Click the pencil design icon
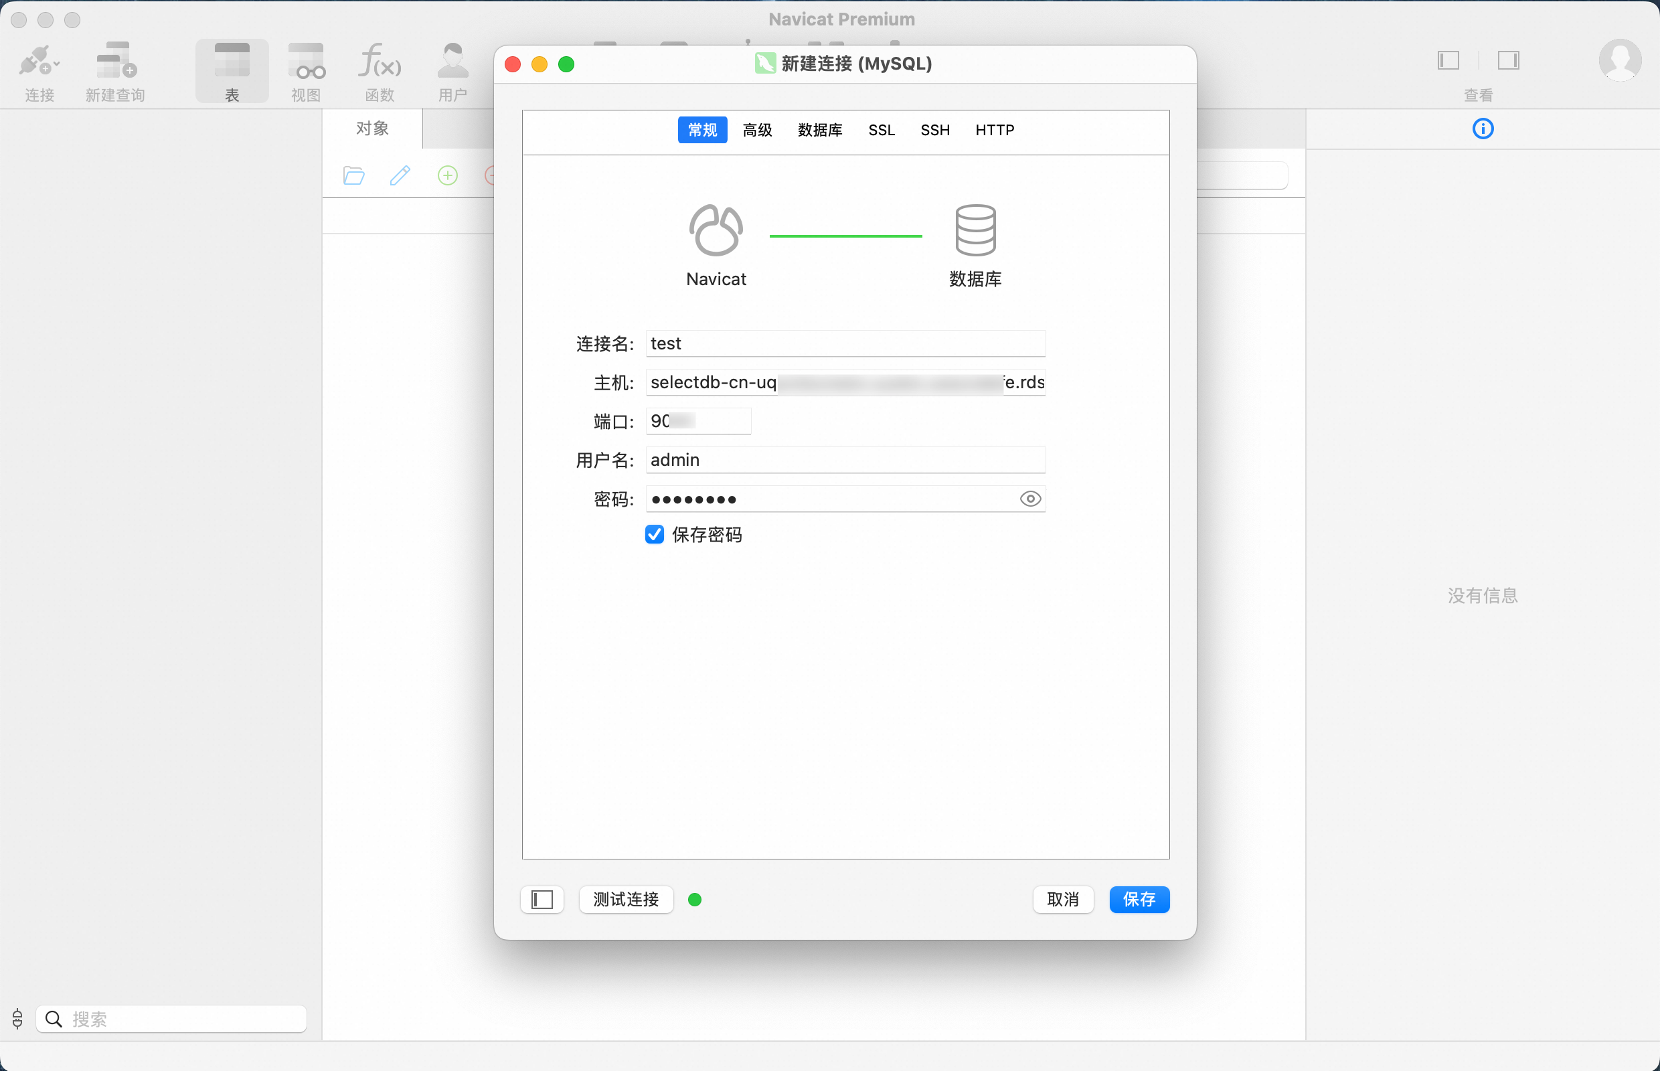 point(400,175)
